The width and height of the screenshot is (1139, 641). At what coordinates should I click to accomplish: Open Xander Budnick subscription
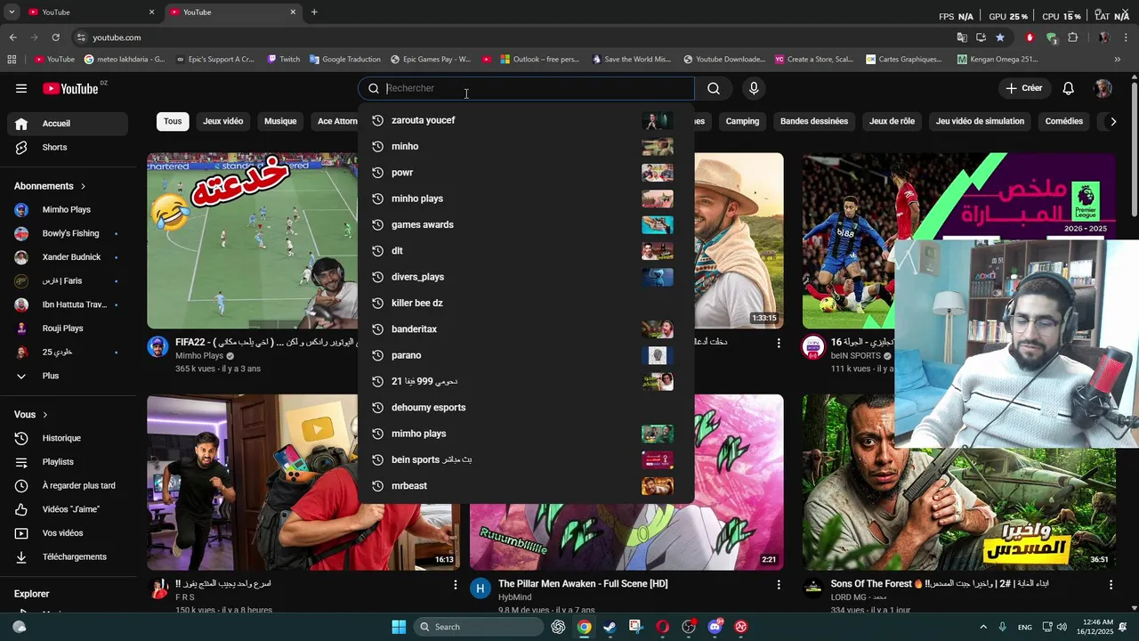click(x=69, y=257)
